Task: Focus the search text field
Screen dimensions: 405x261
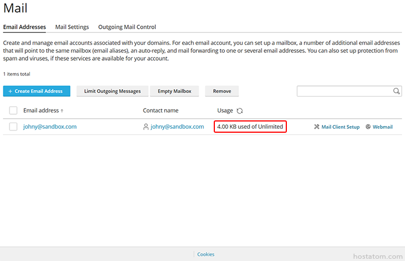Action: [x=344, y=91]
